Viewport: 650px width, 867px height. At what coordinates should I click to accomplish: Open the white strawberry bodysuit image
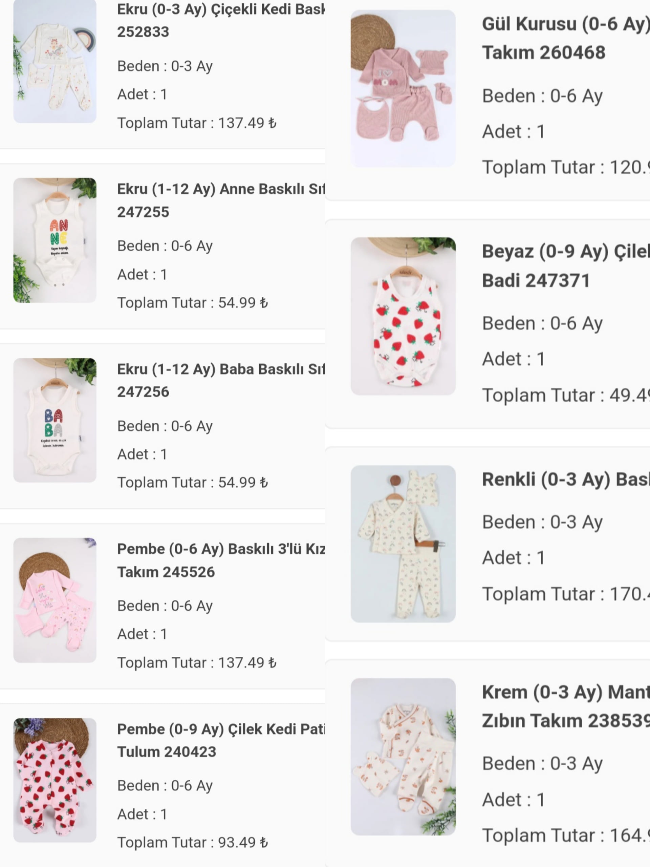click(403, 316)
